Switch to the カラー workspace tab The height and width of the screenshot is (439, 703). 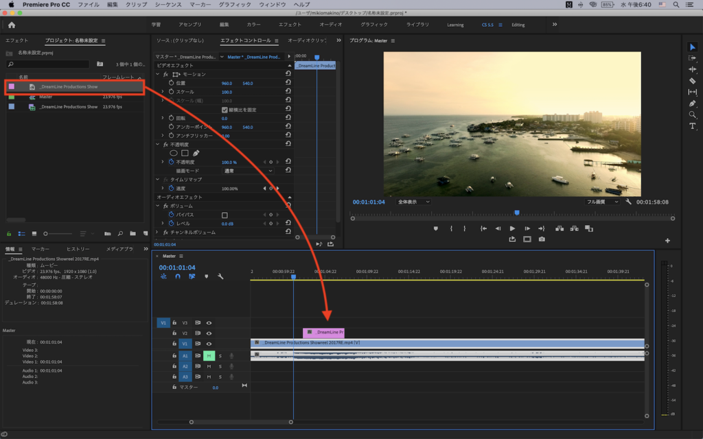253,25
